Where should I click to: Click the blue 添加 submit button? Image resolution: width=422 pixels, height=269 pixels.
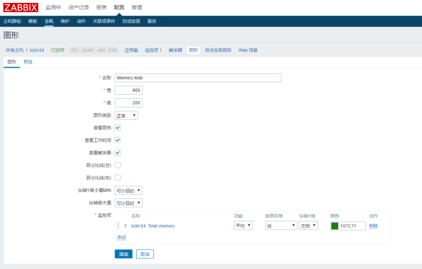[x=124, y=254]
